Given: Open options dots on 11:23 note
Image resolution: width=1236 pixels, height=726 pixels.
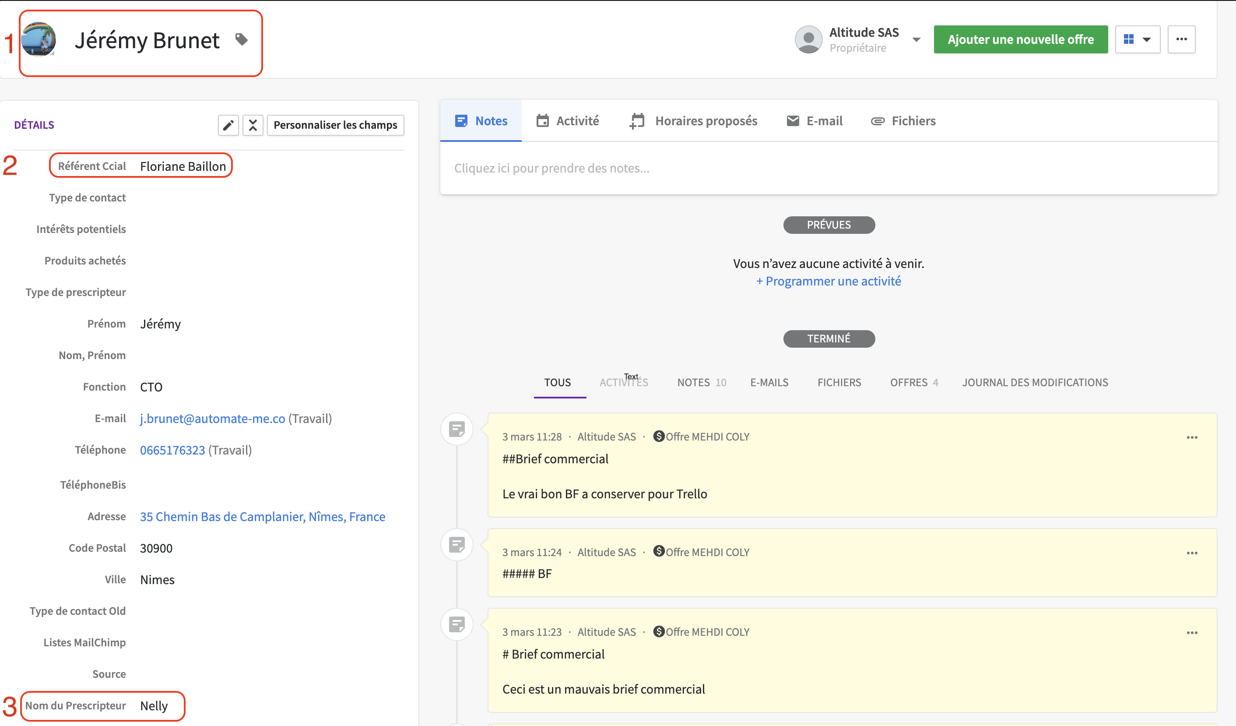Looking at the screenshot, I should coord(1192,633).
